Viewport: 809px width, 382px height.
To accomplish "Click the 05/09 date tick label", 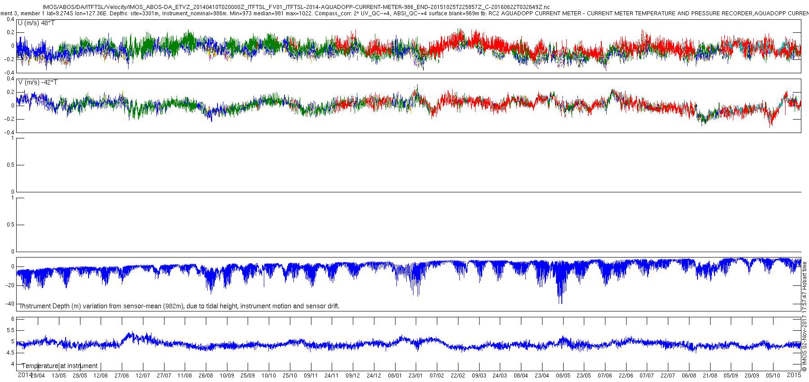I will point(731,376).
